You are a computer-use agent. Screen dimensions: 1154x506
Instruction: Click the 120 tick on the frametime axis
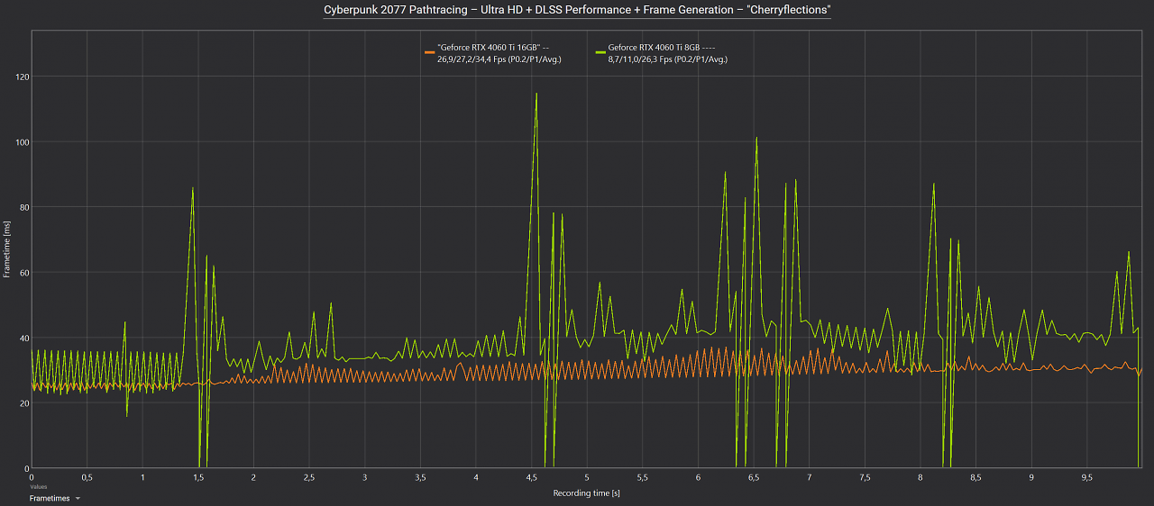pyautogui.click(x=22, y=77)
